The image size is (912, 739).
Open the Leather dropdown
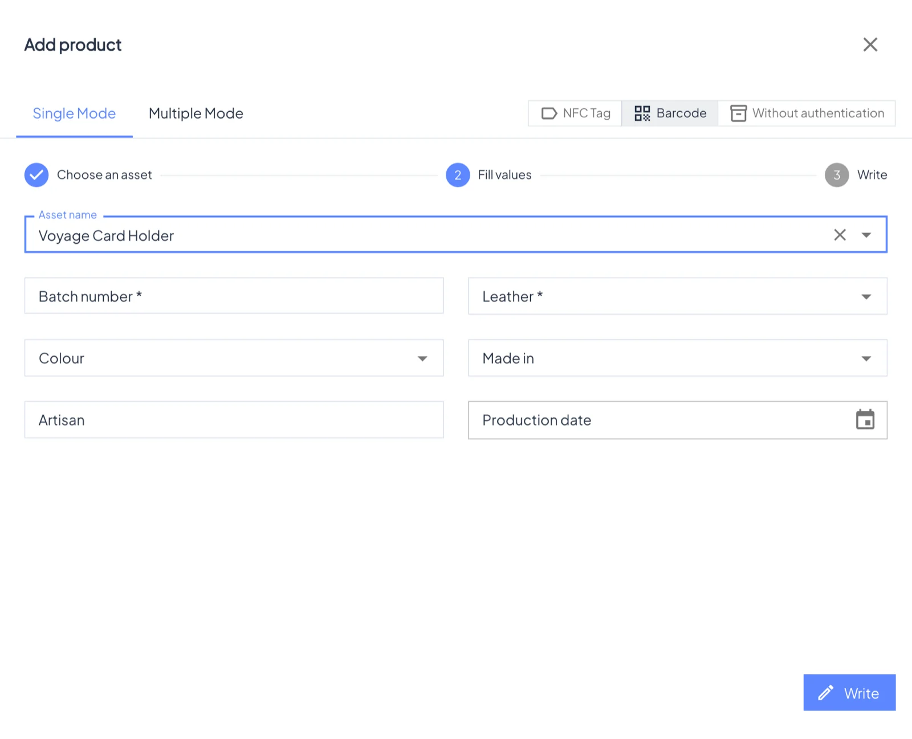click(x=678, y=296)
